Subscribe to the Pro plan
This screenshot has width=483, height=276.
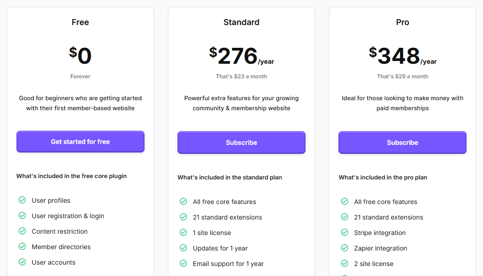[402, 143]
